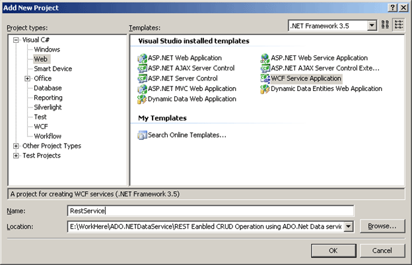Switch templates to small icons view

[398, 25]
